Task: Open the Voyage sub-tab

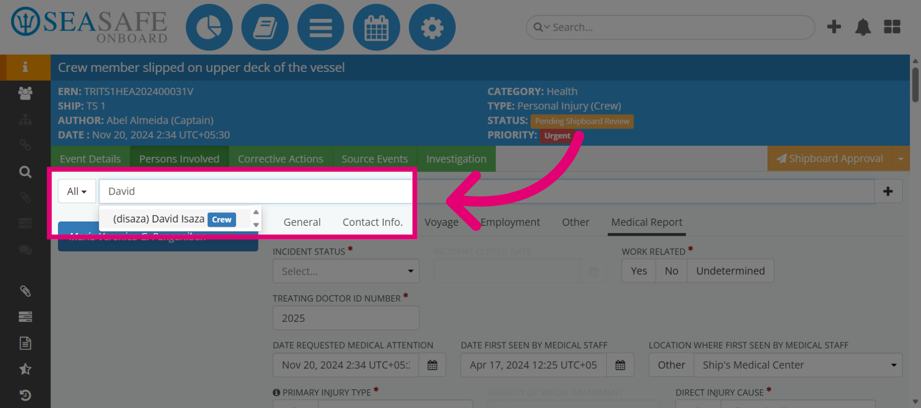Action: pos(441,222)
